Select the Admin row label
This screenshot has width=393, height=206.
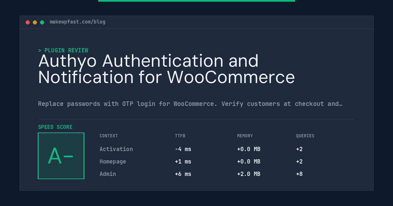coord(108,174)
